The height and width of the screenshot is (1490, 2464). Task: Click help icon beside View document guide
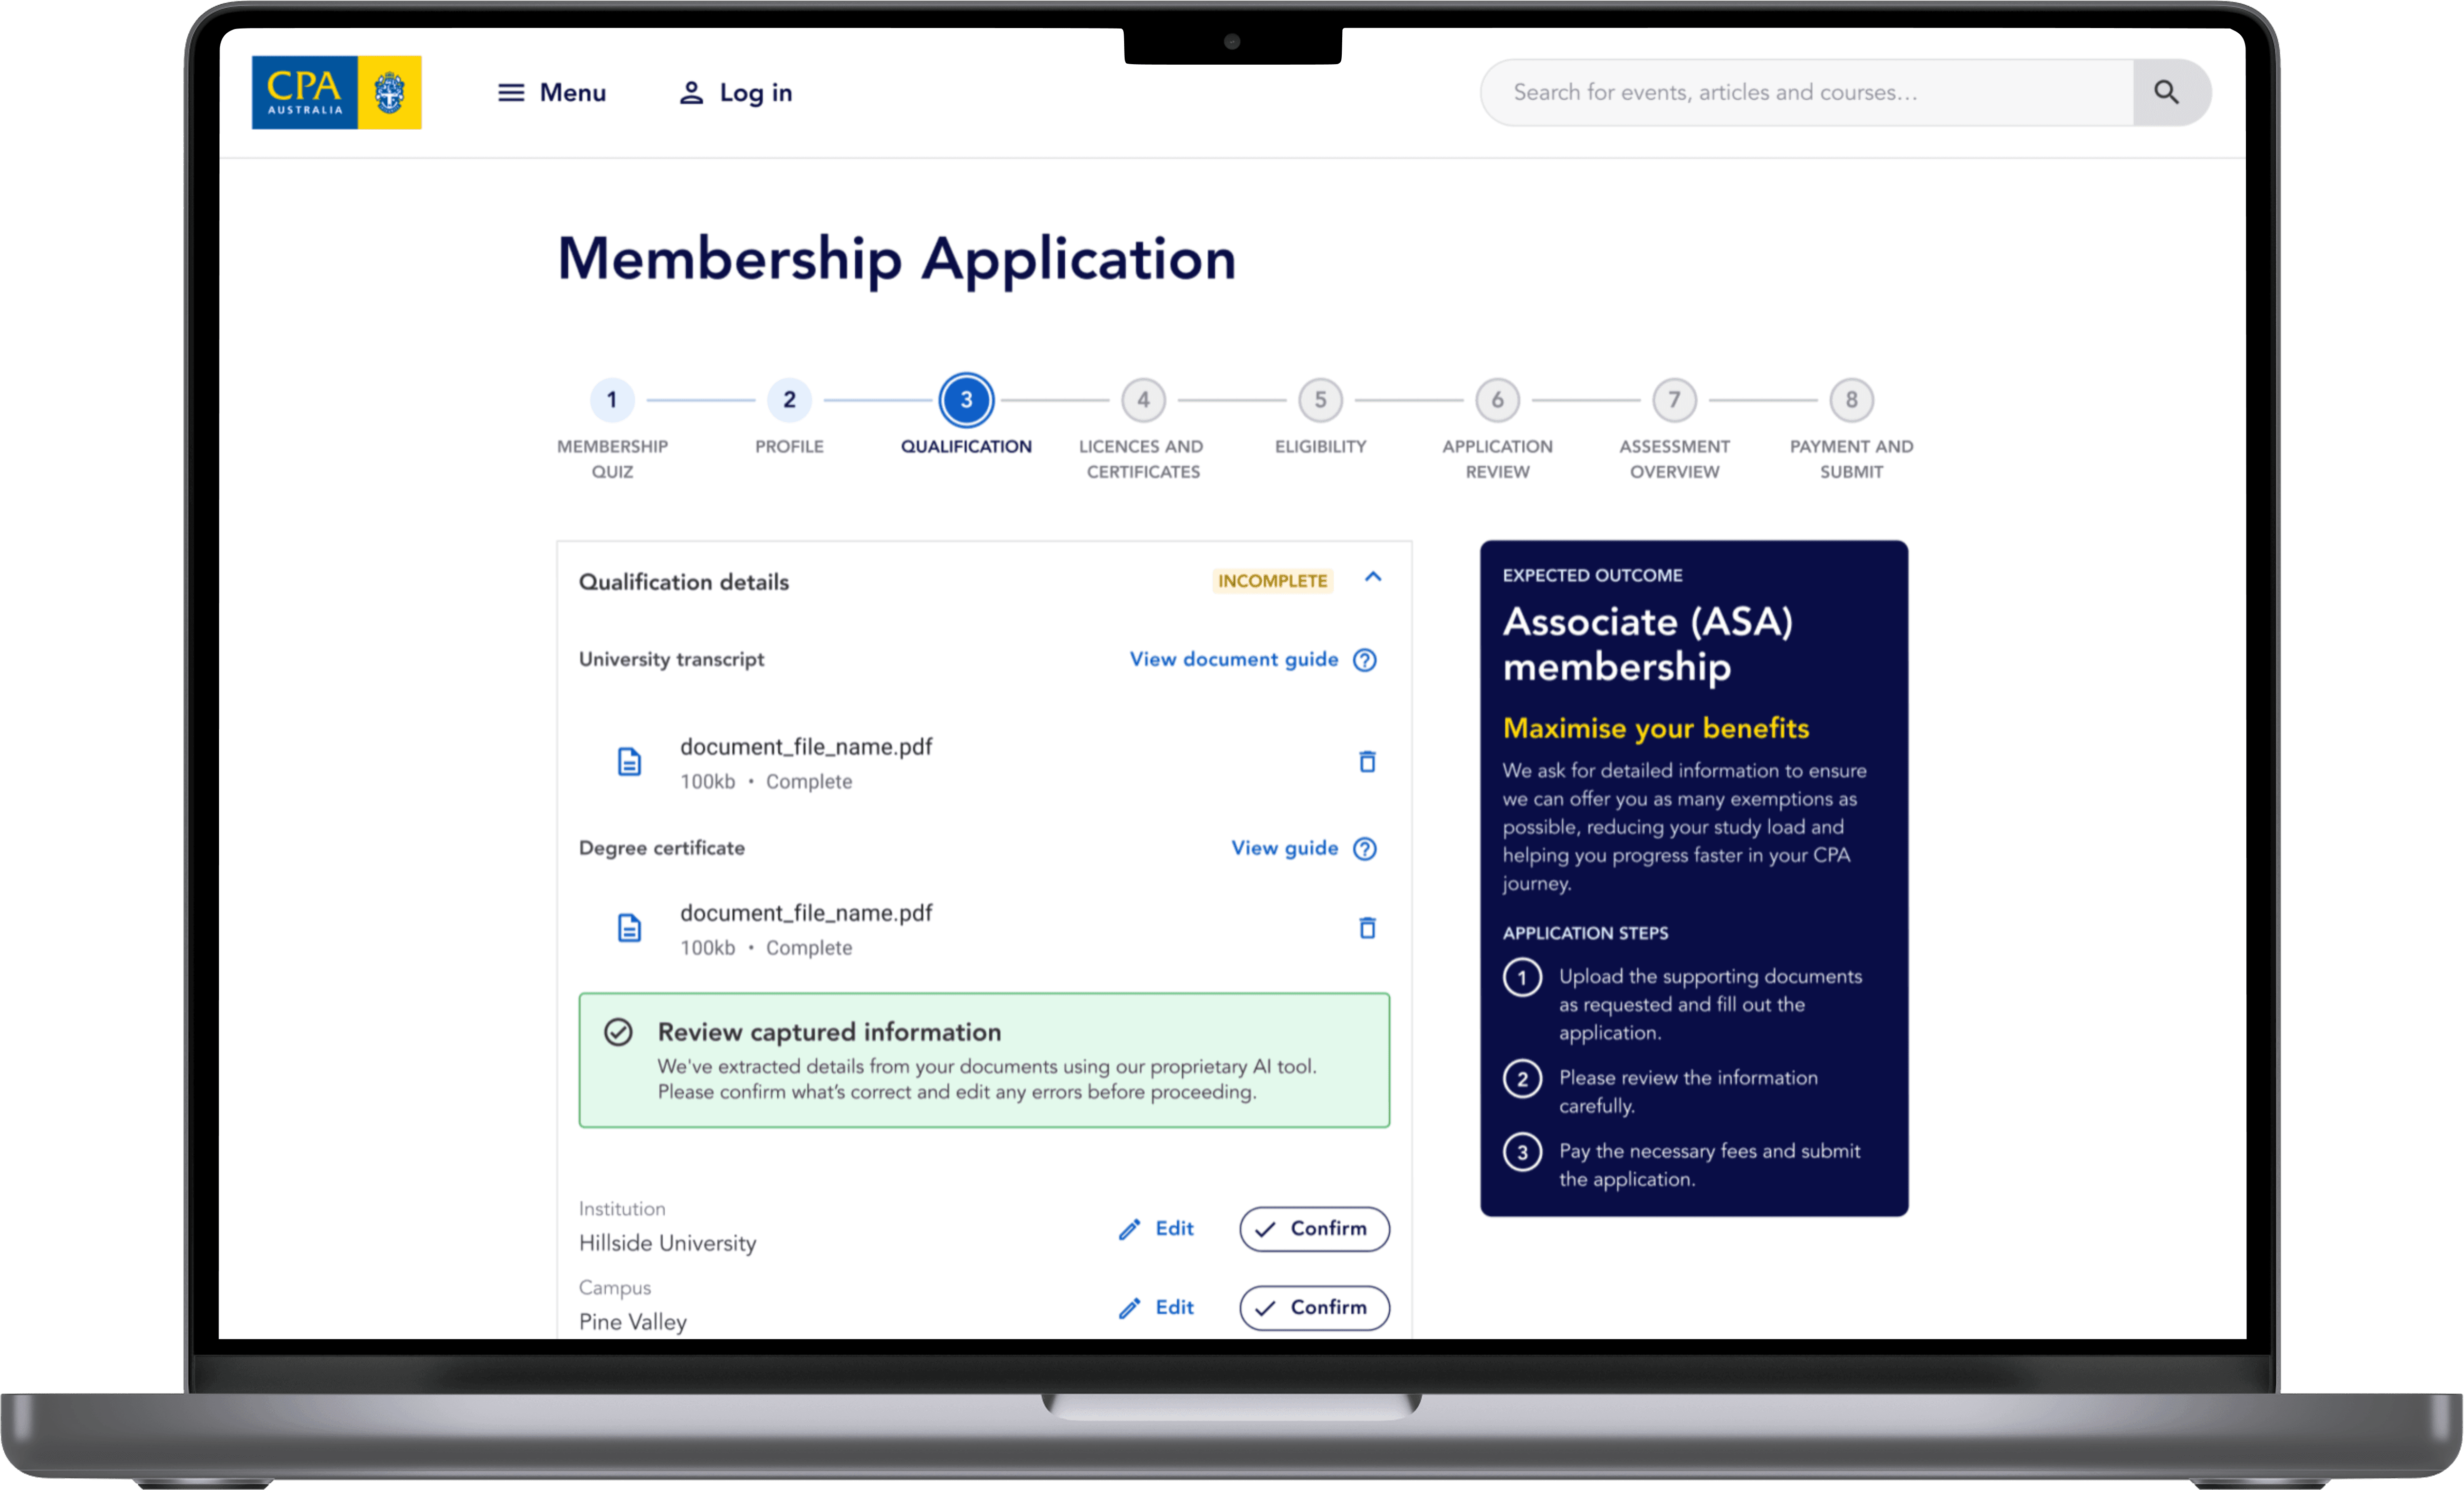[x=1365, y=660]
